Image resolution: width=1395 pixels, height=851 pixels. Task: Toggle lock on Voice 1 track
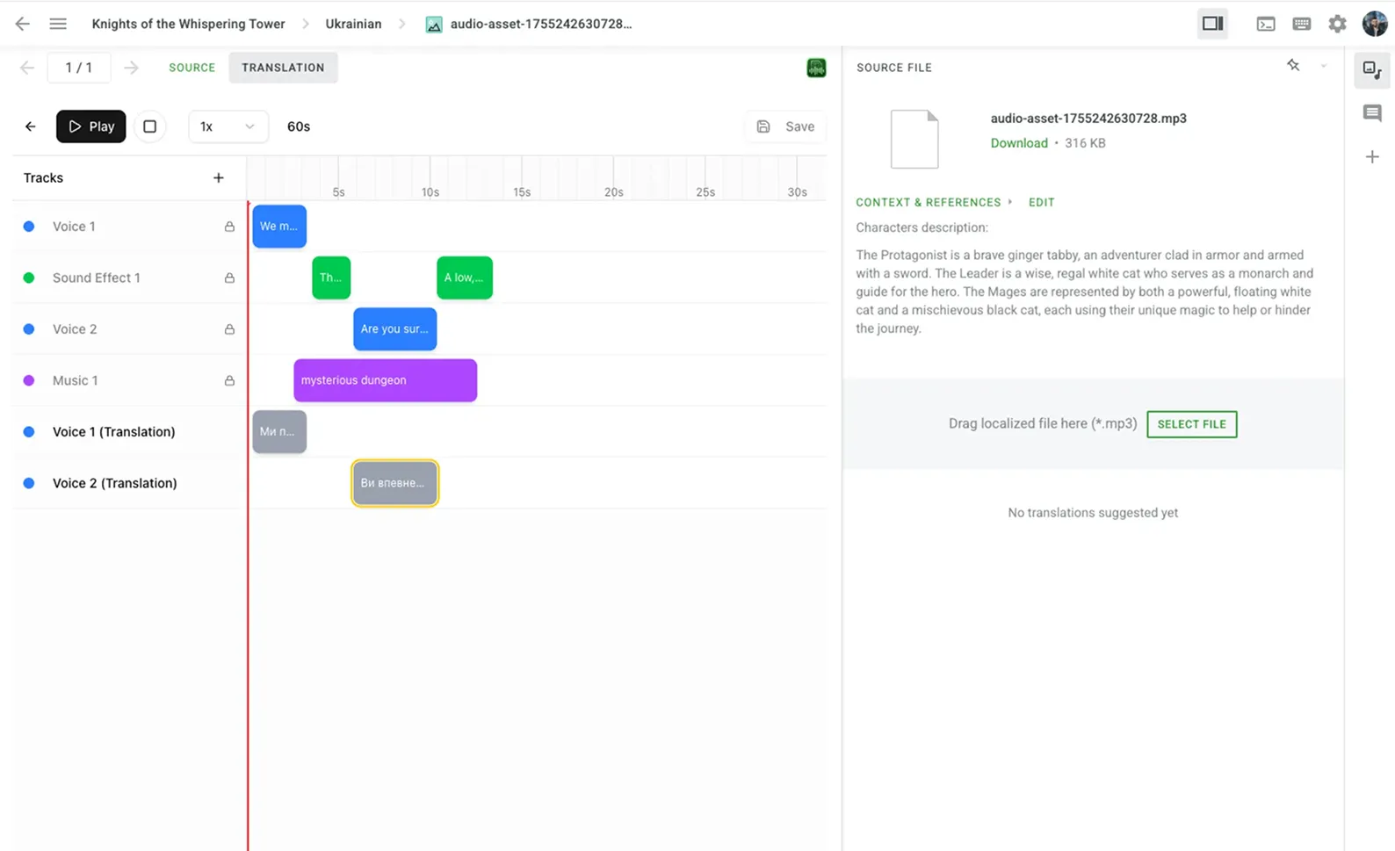click(x=229, y=227)
